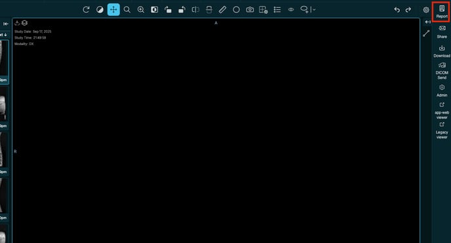451x243 pixels.
Task: Open the grid layout settings icon
Action: [264, 10]
